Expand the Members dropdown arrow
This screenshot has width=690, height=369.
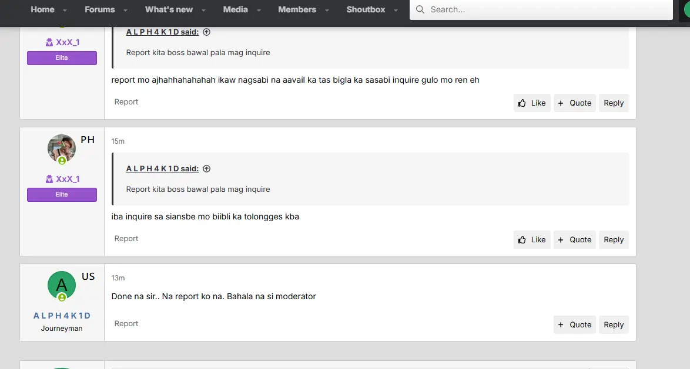[327, 10]
